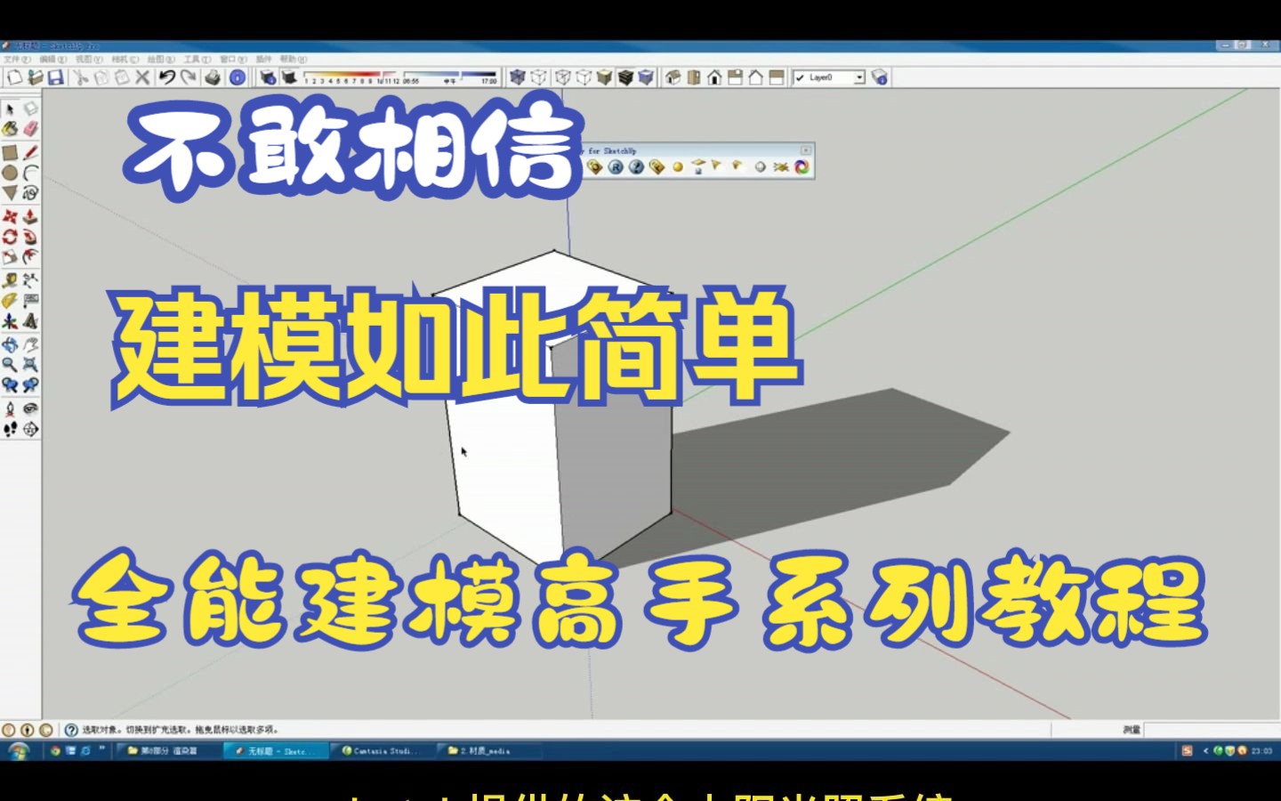This screenshot has height=801, width=1281.
Task: Click the Save floppy disk icon
Action: (x=55, y=78)
